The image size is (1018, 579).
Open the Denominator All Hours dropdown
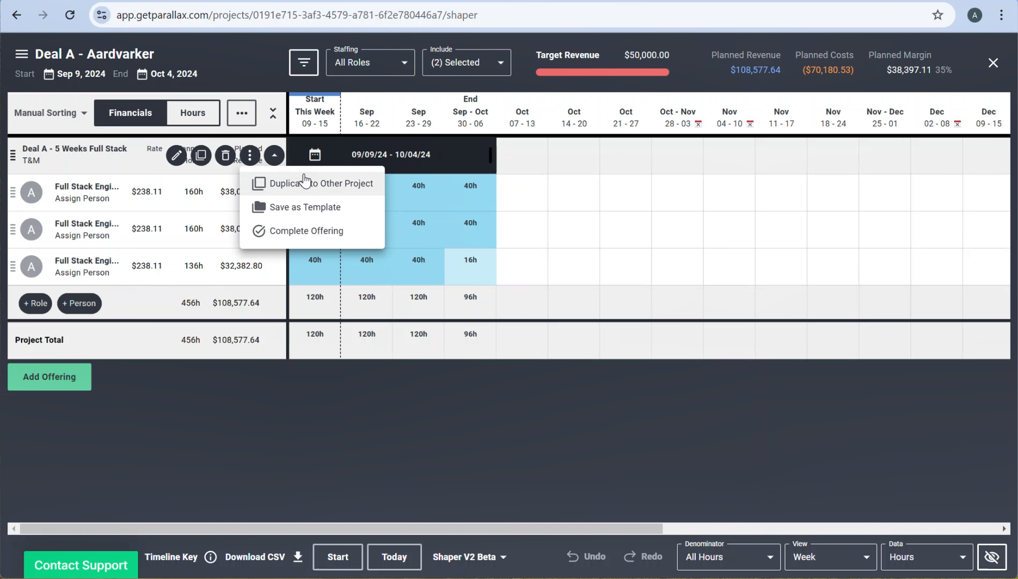(728, 557)
